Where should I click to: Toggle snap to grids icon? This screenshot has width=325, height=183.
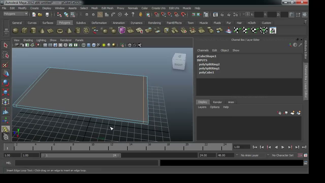tap(157, 14)
